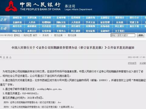
Task: Open 金融稳定 in the top menu
Action: coord(105,18)
